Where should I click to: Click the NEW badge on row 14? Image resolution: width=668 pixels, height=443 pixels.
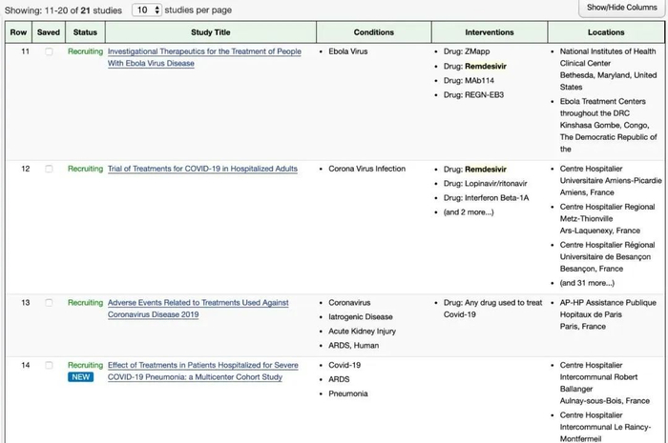(x=81, y=377)
